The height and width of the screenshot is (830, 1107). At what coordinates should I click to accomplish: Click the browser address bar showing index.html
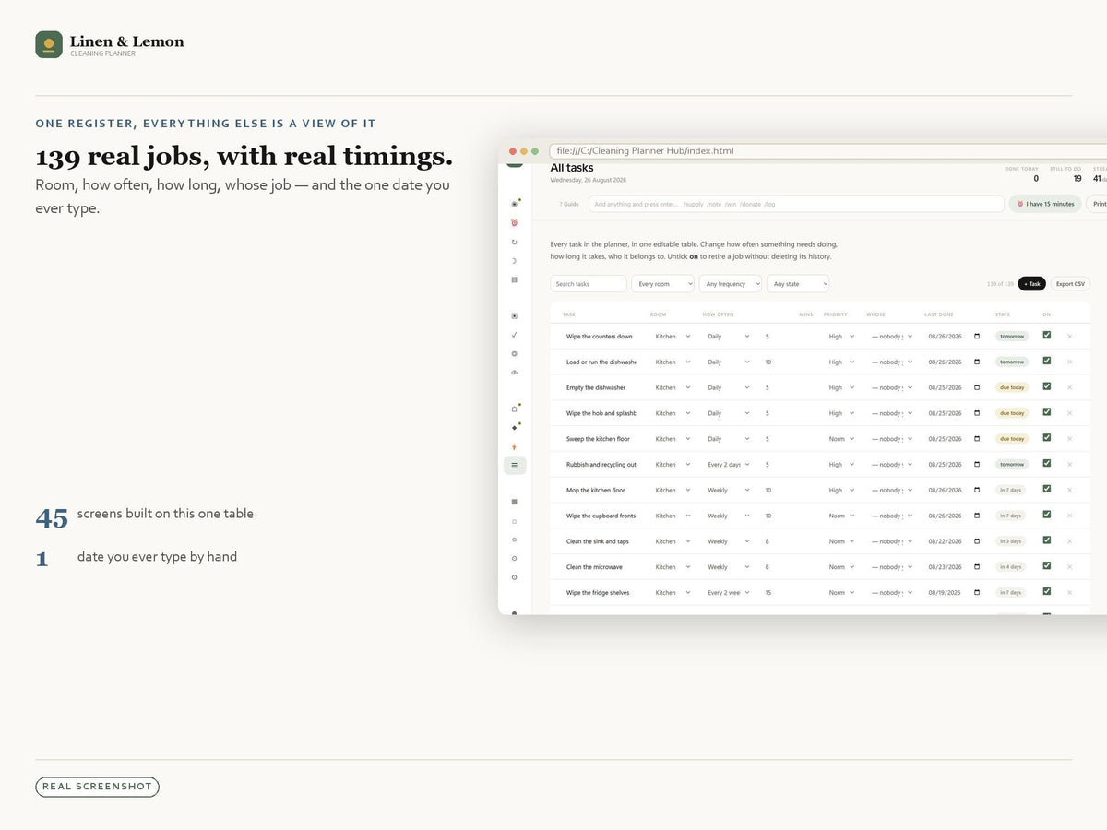[x=827, y=151]
